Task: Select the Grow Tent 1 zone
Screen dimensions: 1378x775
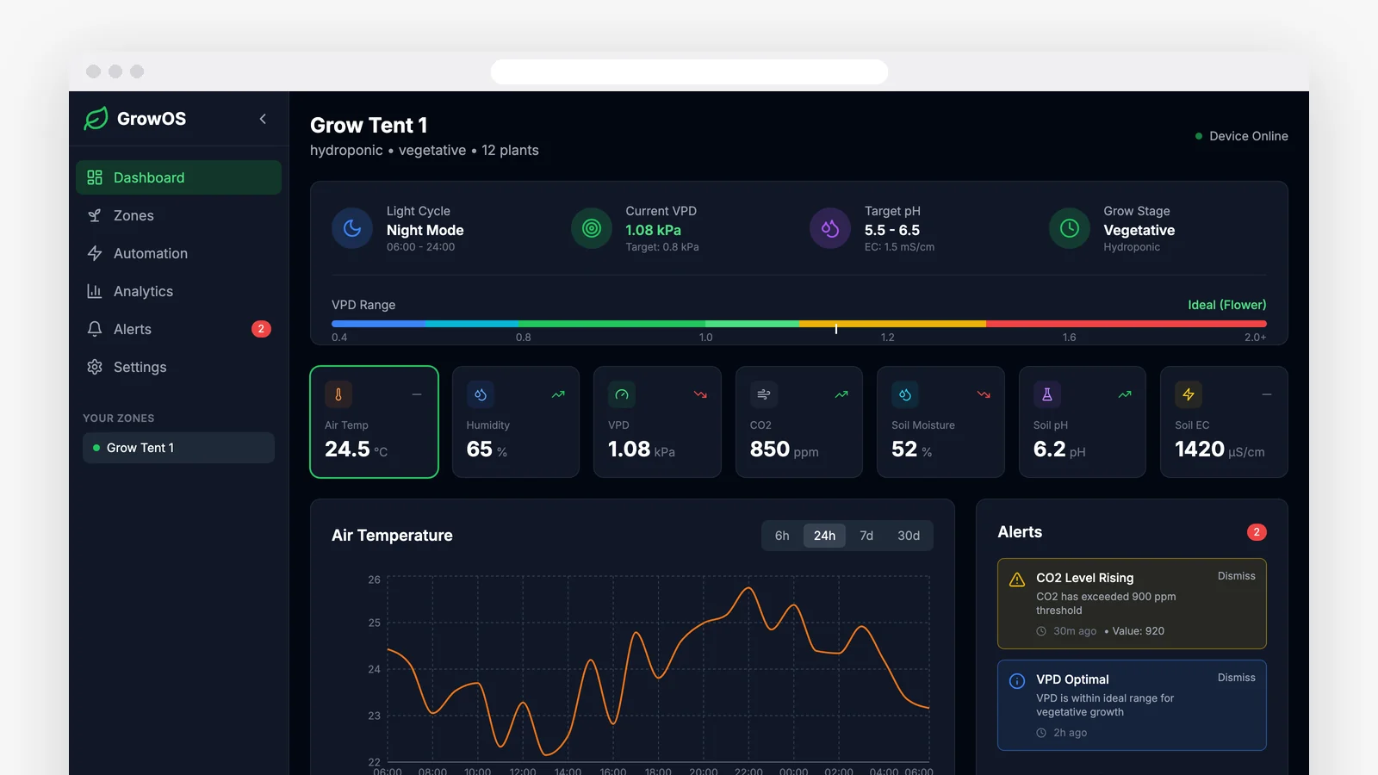Action: 178,448
